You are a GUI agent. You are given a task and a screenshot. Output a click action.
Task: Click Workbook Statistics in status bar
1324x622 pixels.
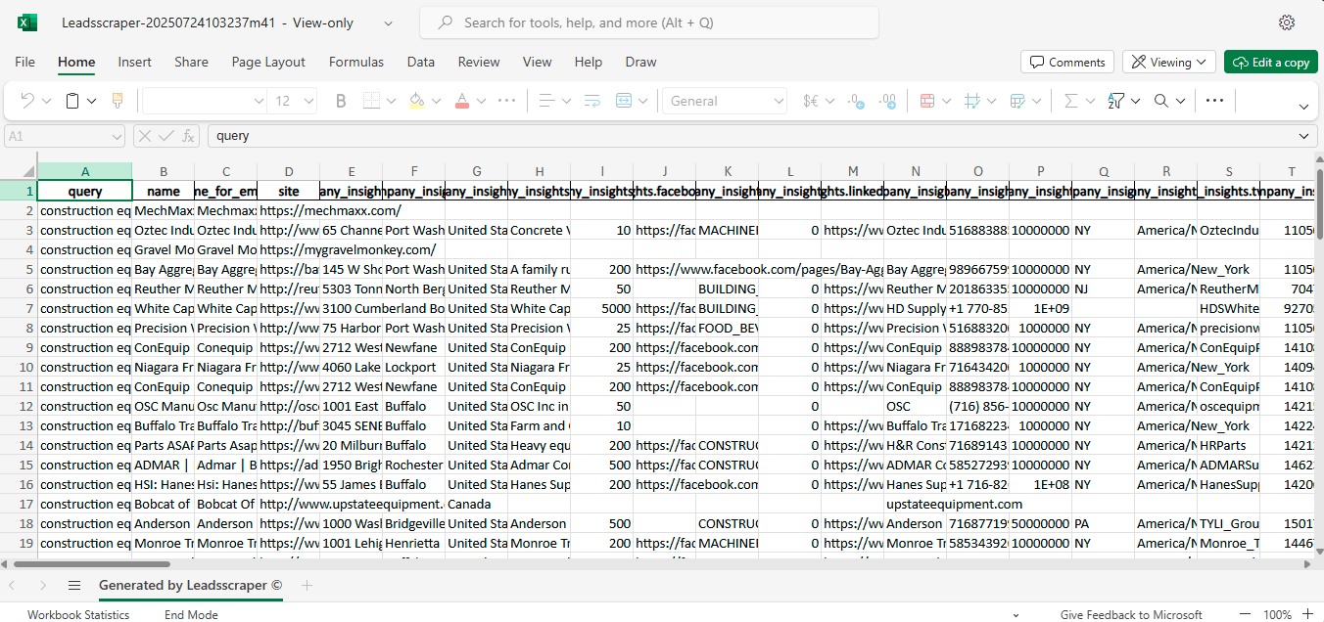coord(78,615)
